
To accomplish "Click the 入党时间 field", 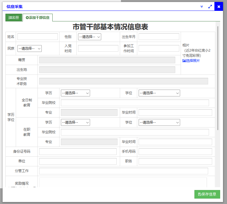I will tap(98, 49).
